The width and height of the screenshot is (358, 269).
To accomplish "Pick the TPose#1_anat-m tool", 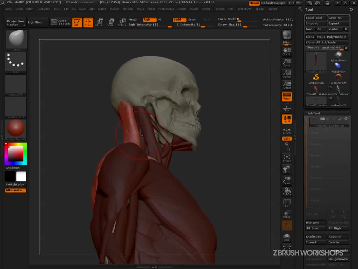I will [316, 90].
